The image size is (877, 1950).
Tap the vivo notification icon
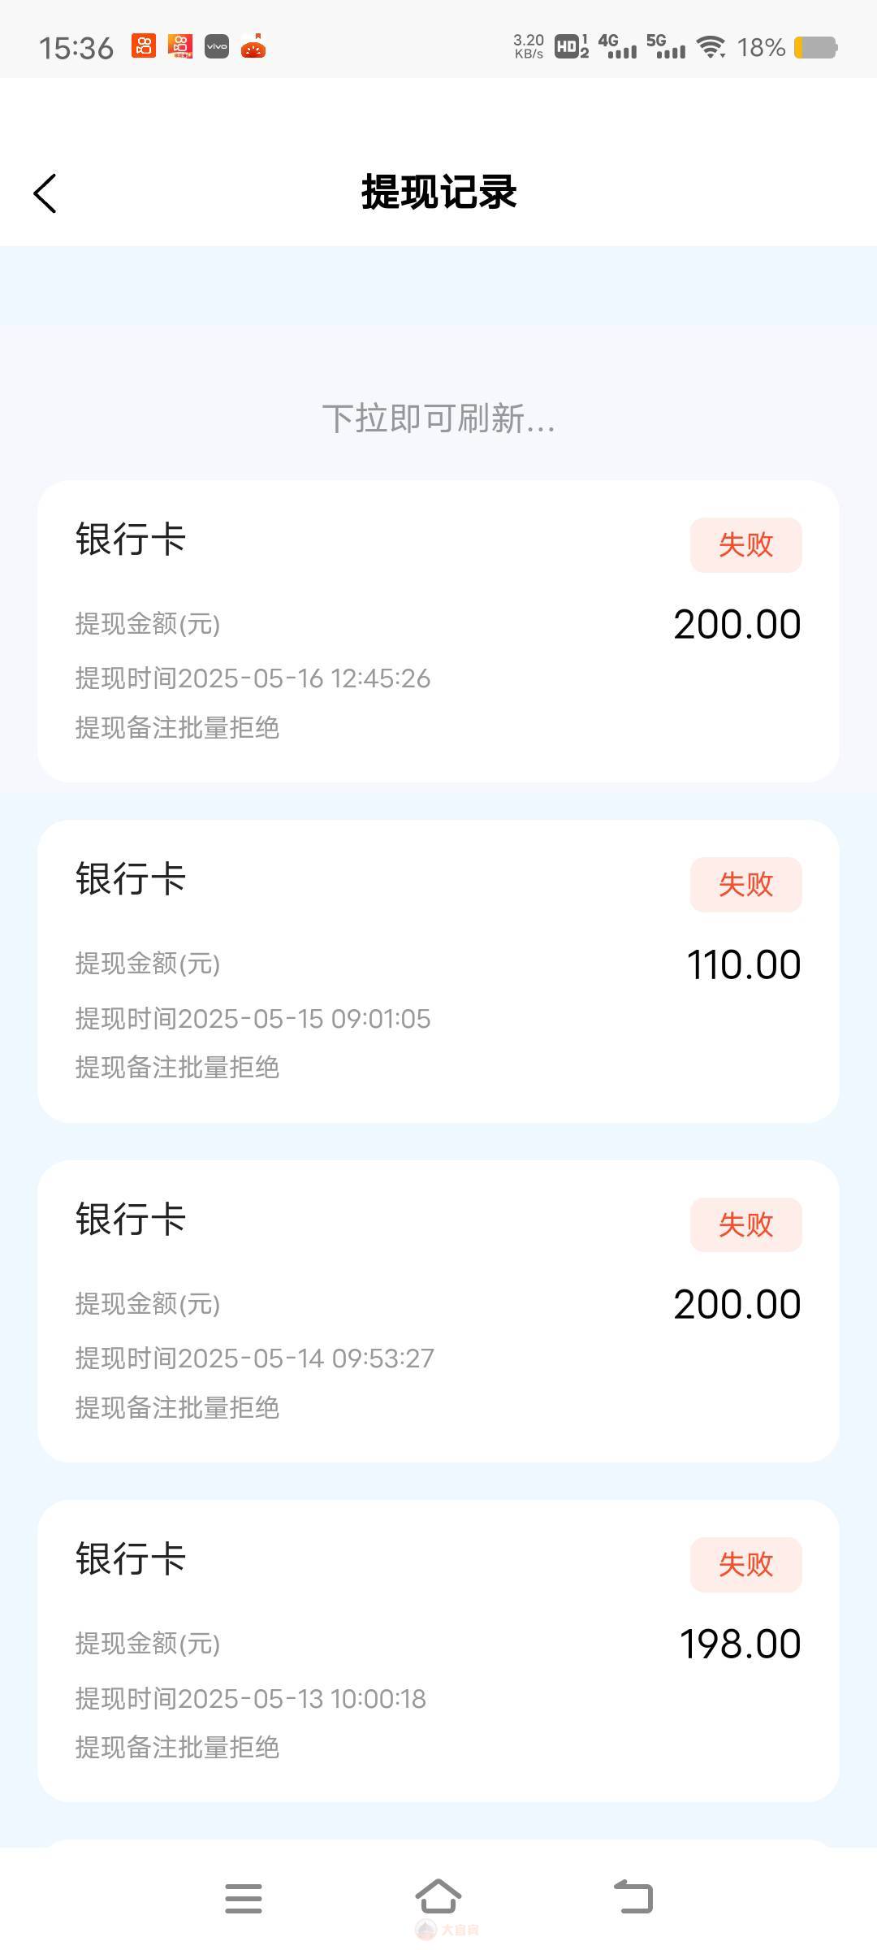[217, 47]
